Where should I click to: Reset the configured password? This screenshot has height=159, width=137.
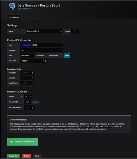point(67,56)
